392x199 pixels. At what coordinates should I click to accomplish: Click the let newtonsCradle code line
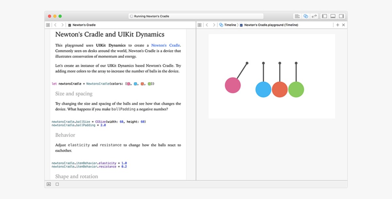click(103, 84)
